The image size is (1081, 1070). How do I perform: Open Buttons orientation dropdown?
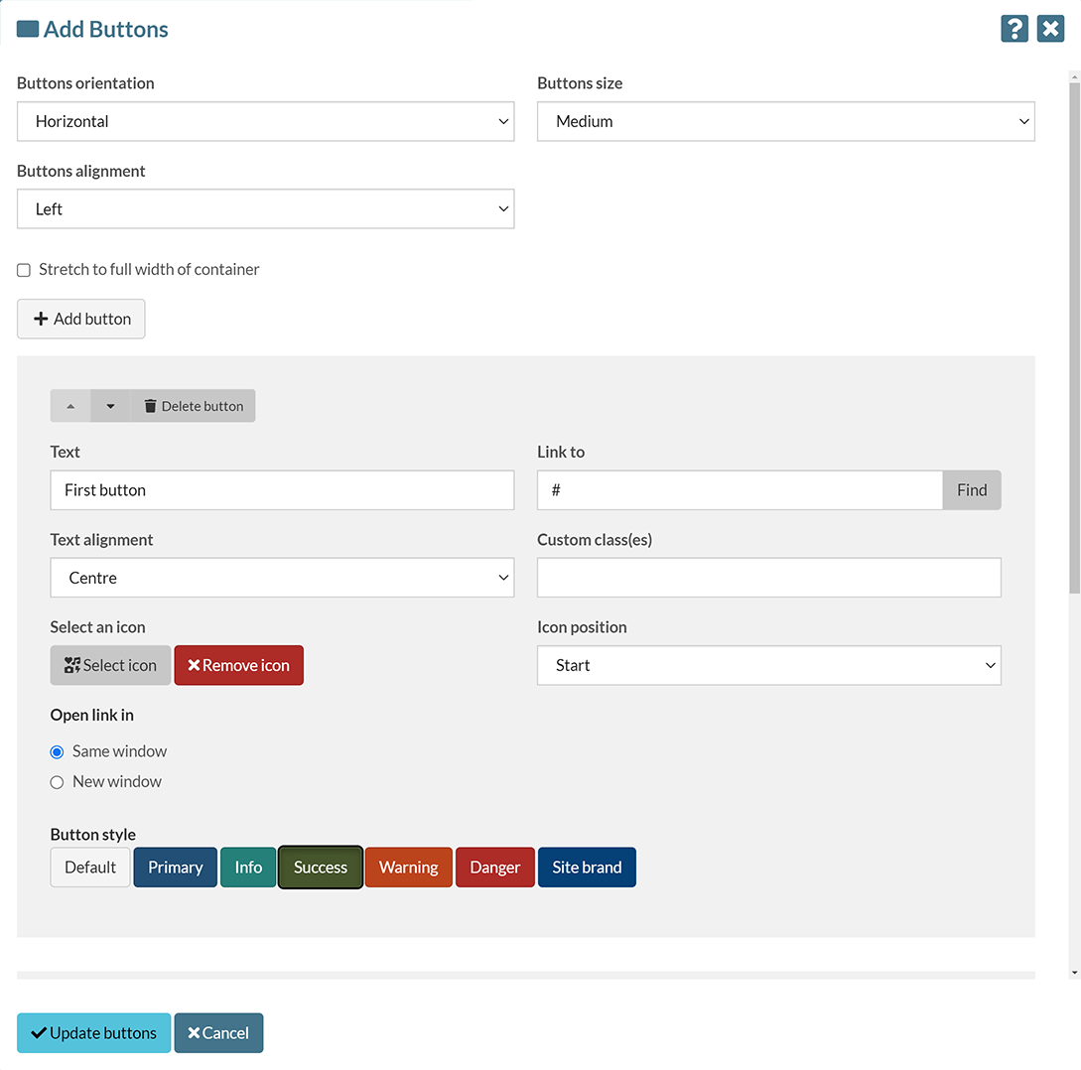click(x=265, y=121)
